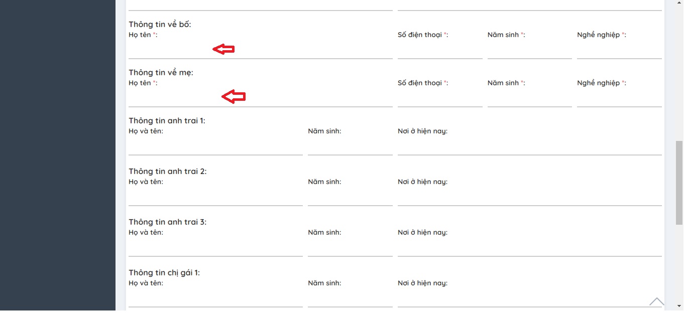
Task: Click chị gái 1 Họ và tên field
Action: [215, 298]
